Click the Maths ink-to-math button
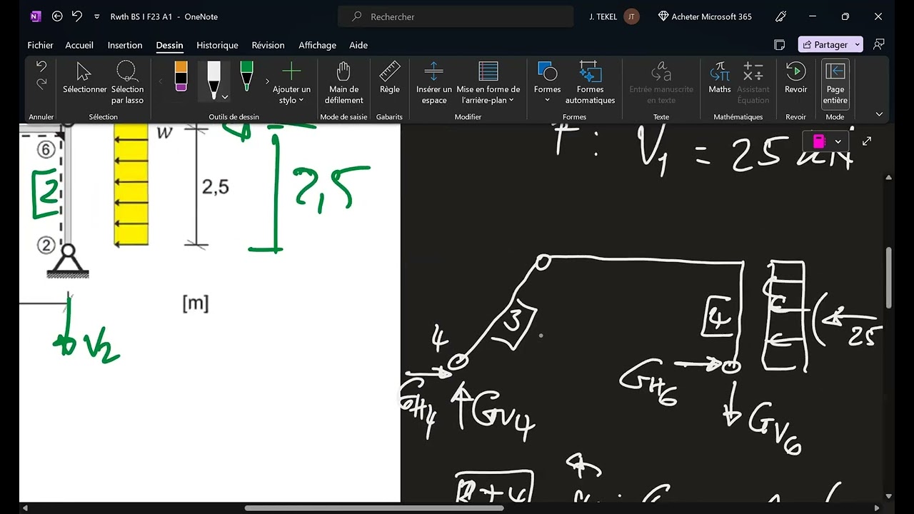The width and height of the screenshot is (914, 514). [x=720, y=79]
